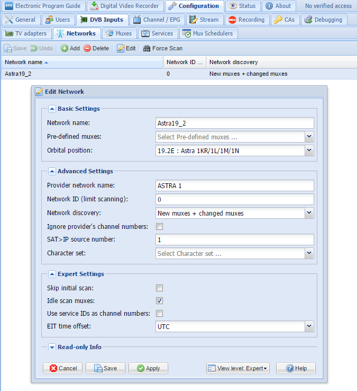Open the Channel / EPG tab

(x=157, y=20)
